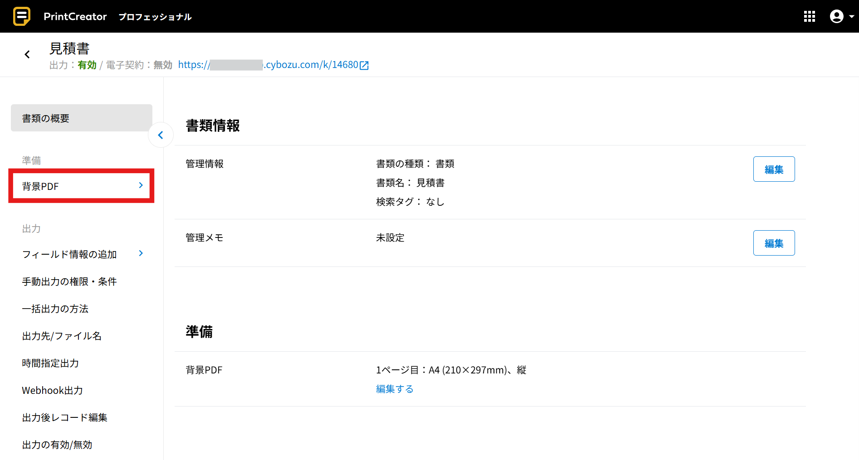Click 編集する link under 背景PDF
Image resolution: width=859 pixels, height=460 pixels.
point(395,389)
